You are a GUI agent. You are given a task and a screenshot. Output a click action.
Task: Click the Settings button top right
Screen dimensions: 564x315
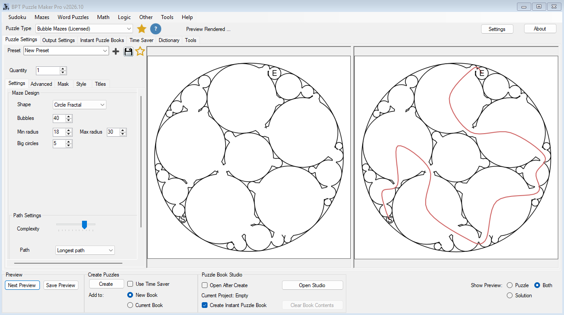(x=497, y=29)
